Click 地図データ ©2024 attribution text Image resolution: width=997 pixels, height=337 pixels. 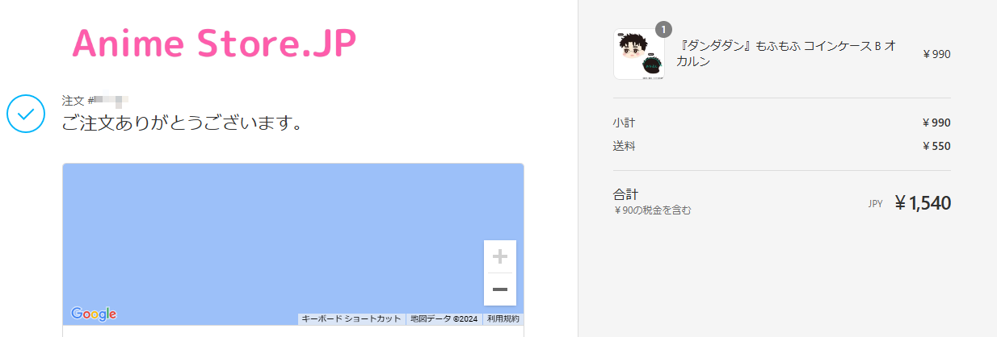(444, 319)
